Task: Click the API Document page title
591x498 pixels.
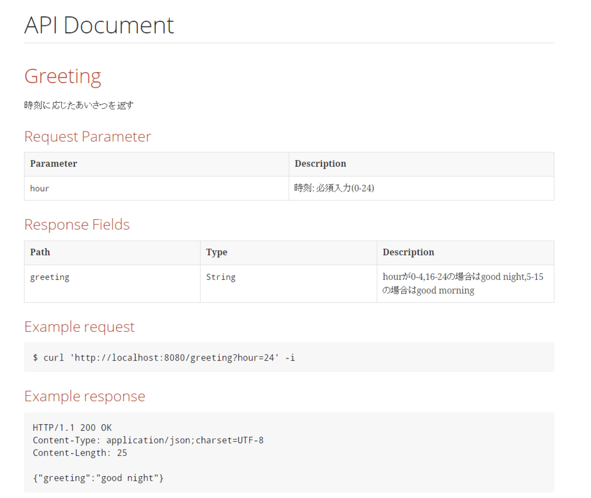Action: (x=99, y=25)
